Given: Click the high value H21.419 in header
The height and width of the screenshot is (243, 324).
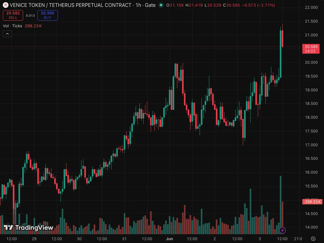Looking at the screenshot, I should tap(194, 5).
